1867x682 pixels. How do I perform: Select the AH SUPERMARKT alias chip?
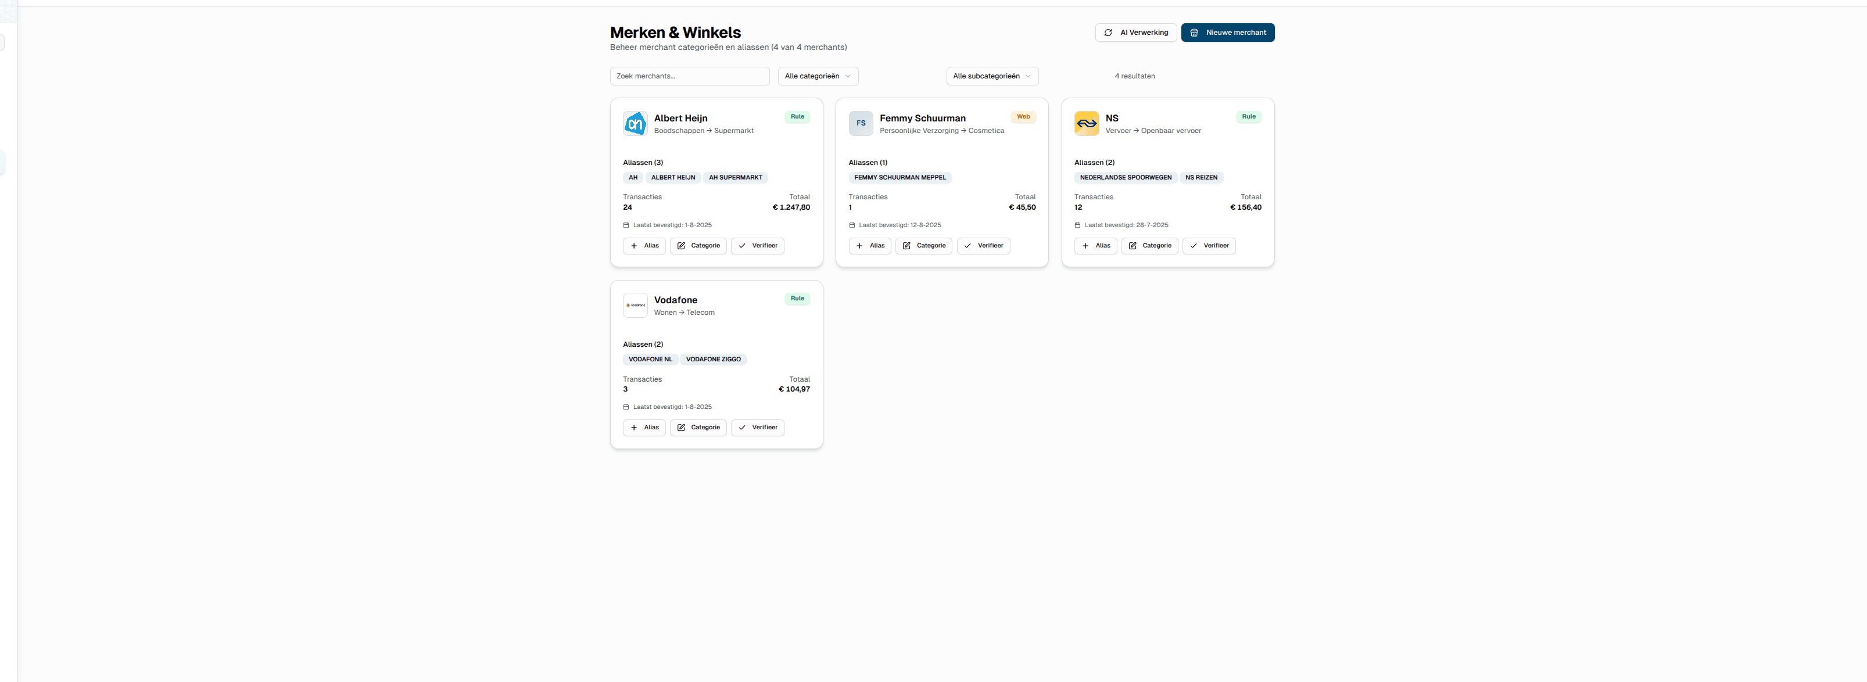click(x=735, y=178)
